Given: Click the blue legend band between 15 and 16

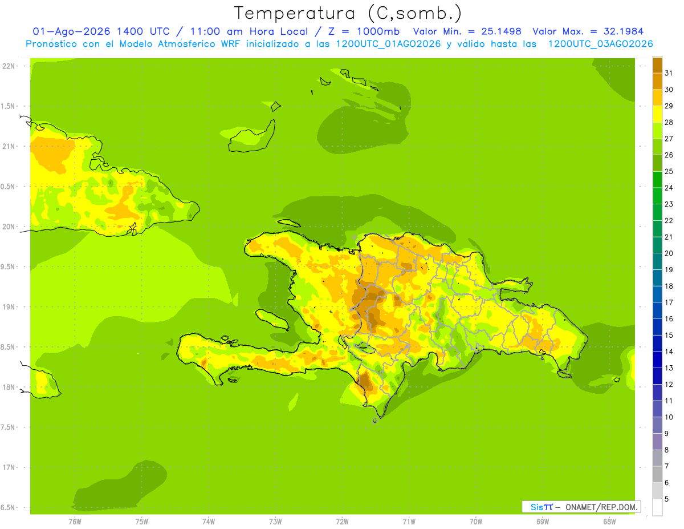Looking at the screenshot, I should coord(657,327).
